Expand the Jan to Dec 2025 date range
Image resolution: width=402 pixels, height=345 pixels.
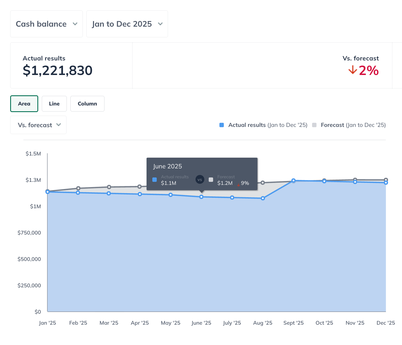[127, 24]
